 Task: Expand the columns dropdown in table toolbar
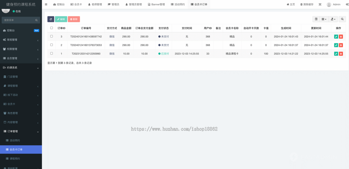click(324, 19)
